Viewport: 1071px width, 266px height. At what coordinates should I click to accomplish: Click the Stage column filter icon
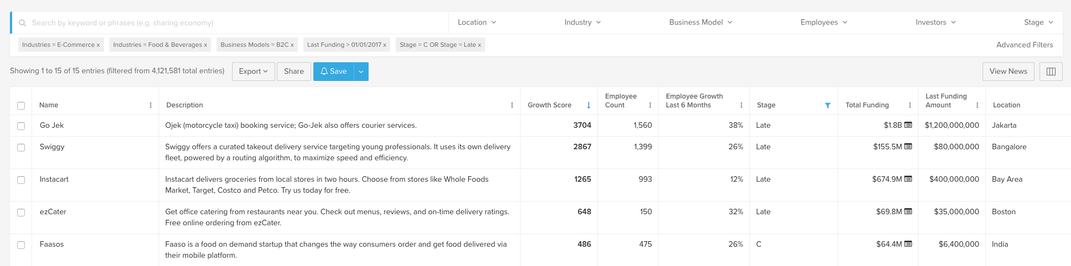(827, 105)
